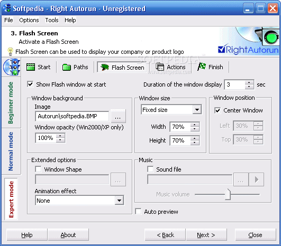Image resolution: width=281 pixels, height=246 pixels.
Task: Browse for the background image file
Action: pyautogui.click(x=118, y=116)
